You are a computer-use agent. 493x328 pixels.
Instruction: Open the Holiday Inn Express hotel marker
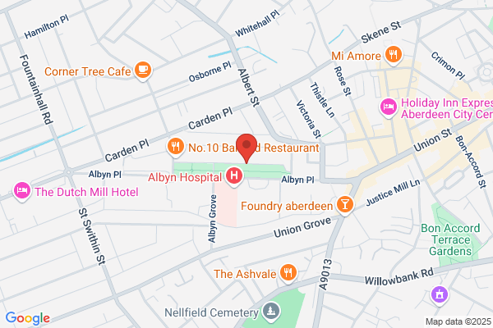point(389,107)
